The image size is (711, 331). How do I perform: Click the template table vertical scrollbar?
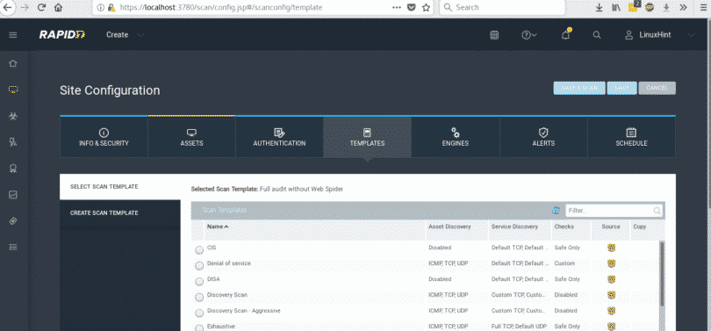pos(661,274)
